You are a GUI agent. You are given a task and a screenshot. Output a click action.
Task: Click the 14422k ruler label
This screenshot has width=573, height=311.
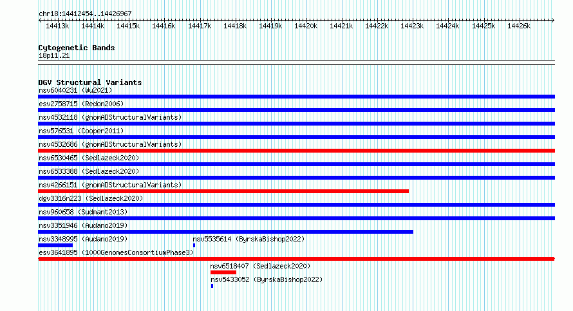[377, 26]
